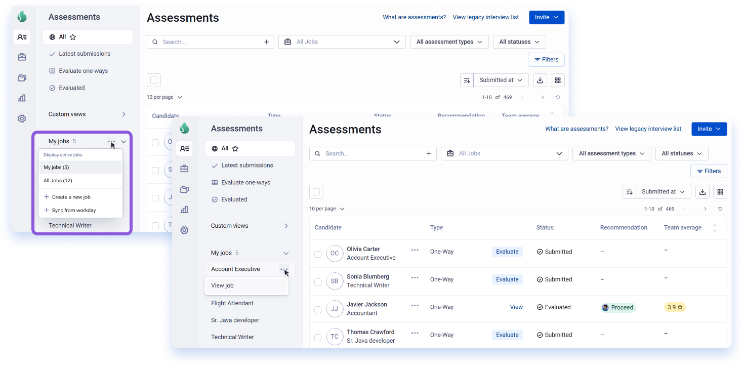Select the checkbox next to Sonia Blumberg
Image resolution: width=743 pixels, height=368 pixels.
(x=318, y=282)
